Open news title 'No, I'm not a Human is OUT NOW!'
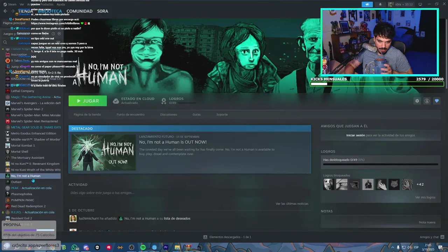Viewport: 448px width, 252px height. [173, 142]
